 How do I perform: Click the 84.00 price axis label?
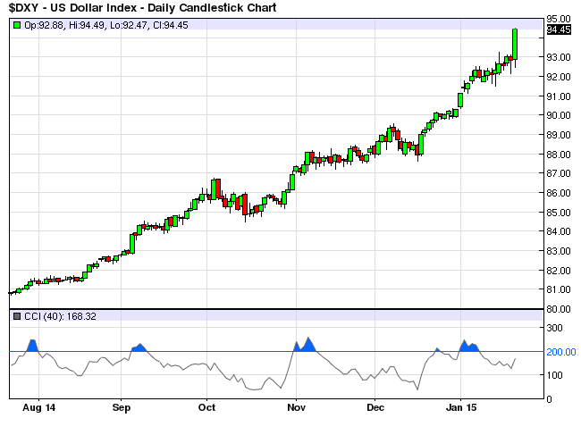tap(559, 231)
